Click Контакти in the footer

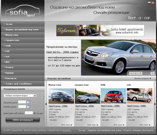(x=148, y=130)
